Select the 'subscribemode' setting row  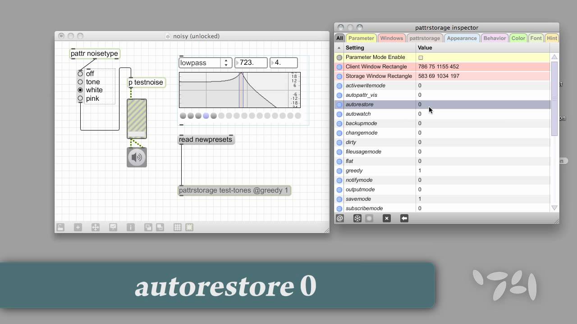coord(443,208)
